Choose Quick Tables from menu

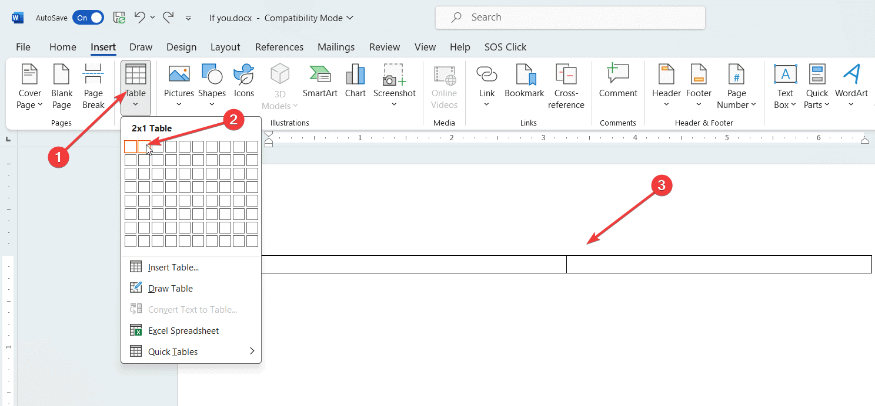pos(191,351)
